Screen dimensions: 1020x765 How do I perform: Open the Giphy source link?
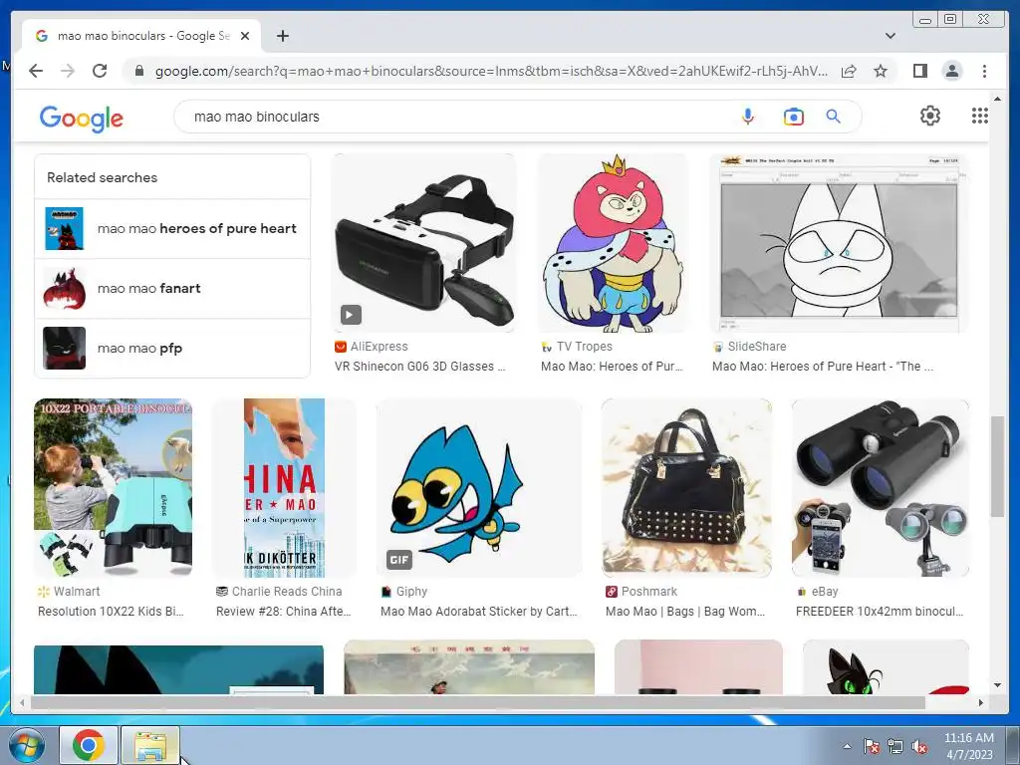point(404,592)
